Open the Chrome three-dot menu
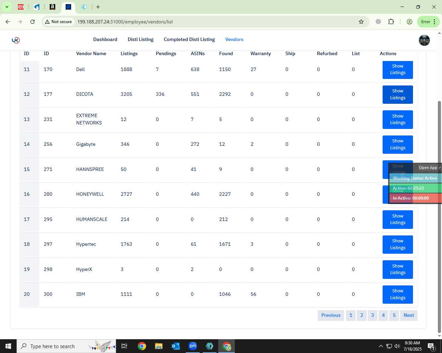Image resolution: width=442 pixels, height=353 pixels. pos(434,22)
